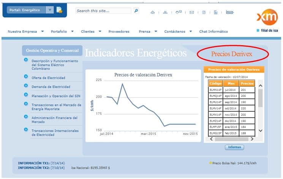
Task: Open Oferta de Electricidad link
Action: tap(48, 78)
